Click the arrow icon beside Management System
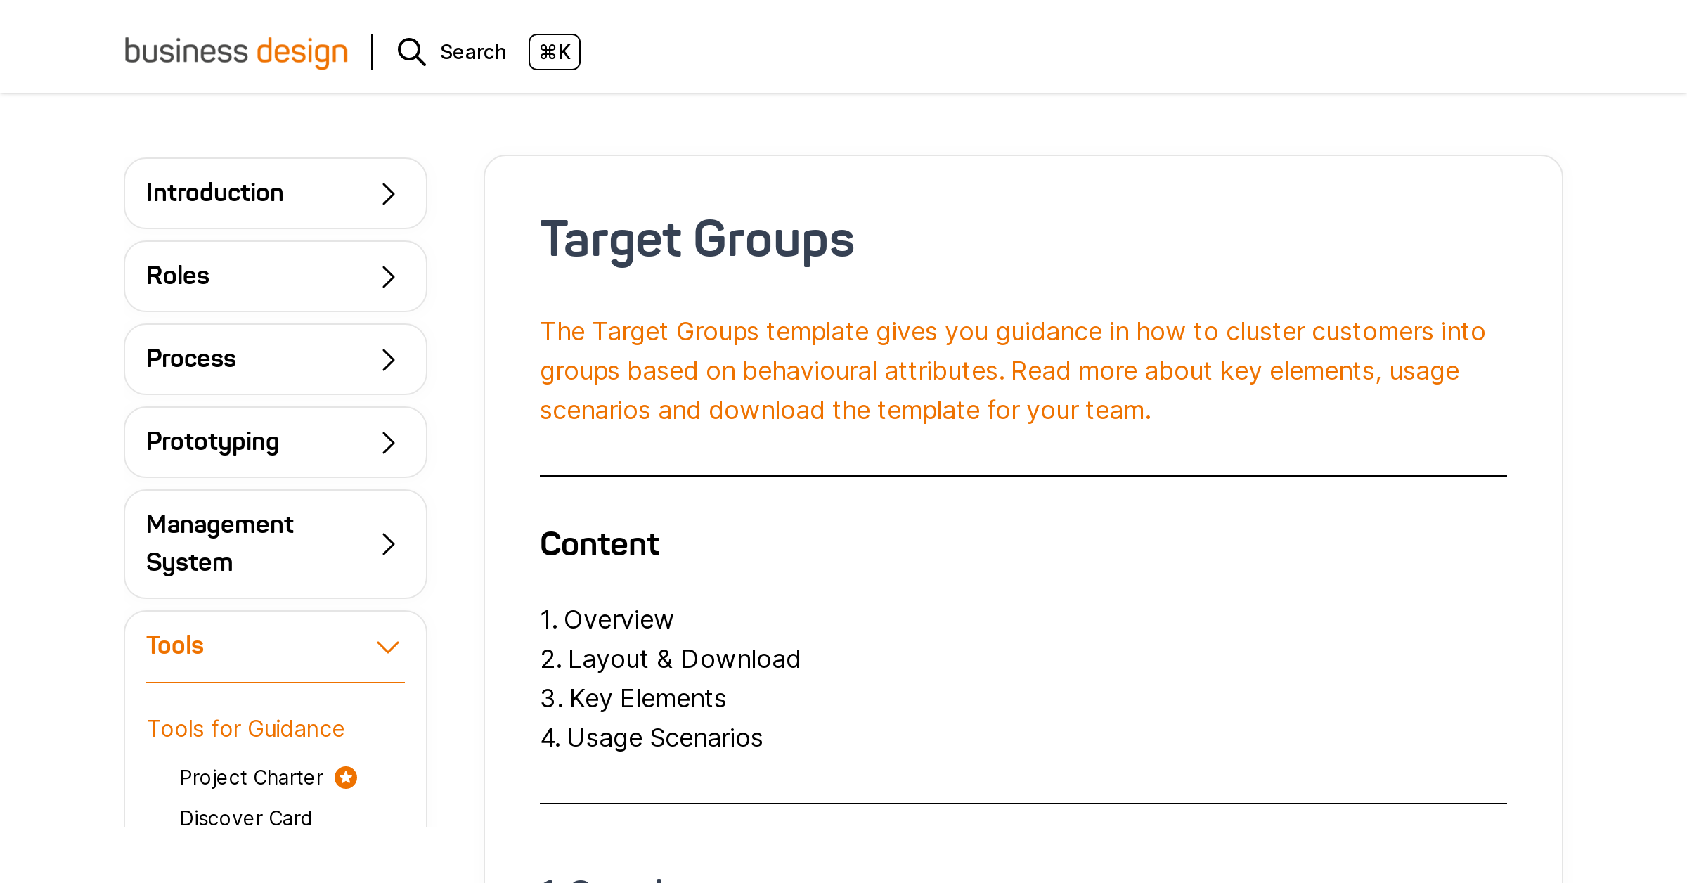Image resolution: width=1687 pixels, height=883 pixels. 387,544
